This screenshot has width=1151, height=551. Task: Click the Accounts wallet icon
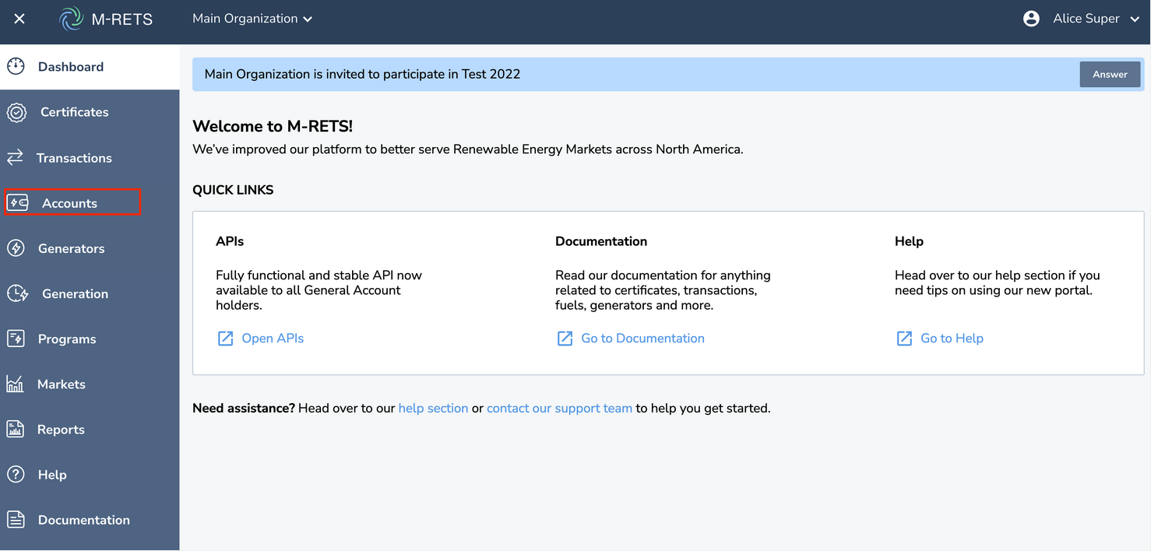click(17, 203)
